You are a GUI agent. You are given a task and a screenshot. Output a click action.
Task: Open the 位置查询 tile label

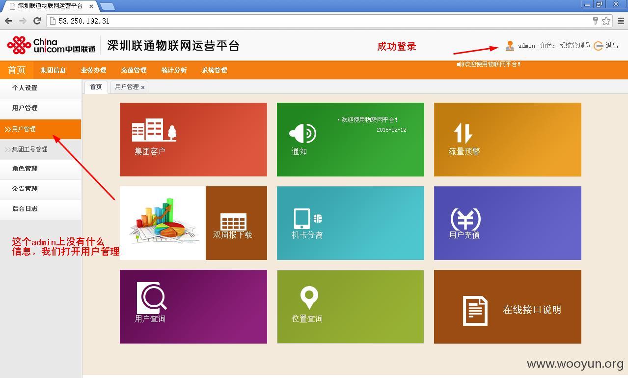pyautogui.click(x=307, y=319)
